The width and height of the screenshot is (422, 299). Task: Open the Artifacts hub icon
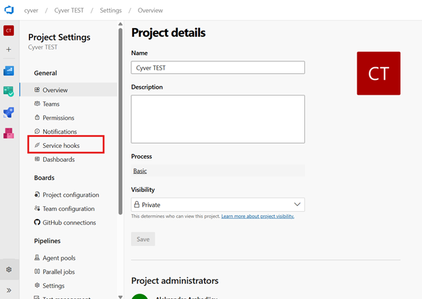coord(9,133)
